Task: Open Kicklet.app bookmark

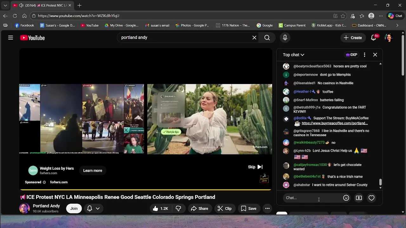Action: pos(329,25)
